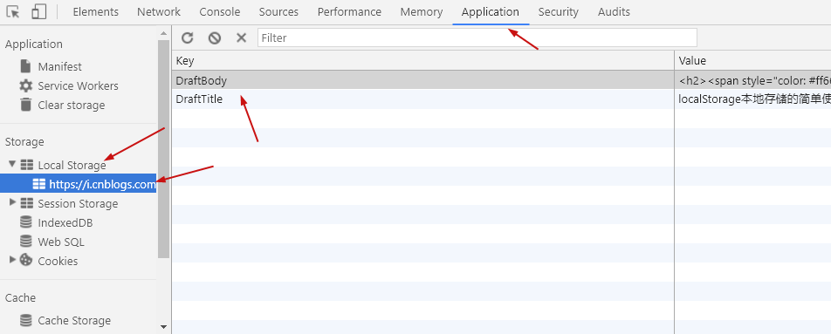This screenshot has width=831, height=334.
Task: Collapse the Local Storage tree arrow
Action: click(x=12, y=165)
